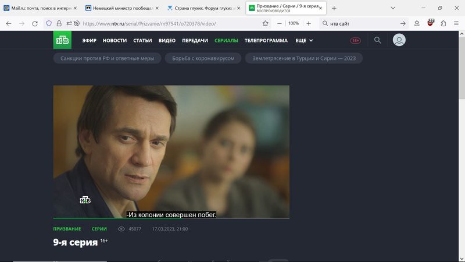Viewport: 465px width, 262px height.
Task: Click the NTV green logo
Action: [x=62, y=40]
